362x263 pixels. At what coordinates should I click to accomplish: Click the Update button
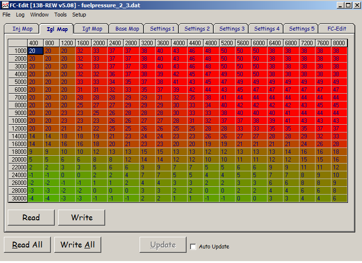point(163,245)
